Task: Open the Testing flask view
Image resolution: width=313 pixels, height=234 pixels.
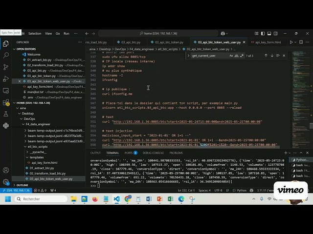Action: pyautogui.click(x=6, y=114)
